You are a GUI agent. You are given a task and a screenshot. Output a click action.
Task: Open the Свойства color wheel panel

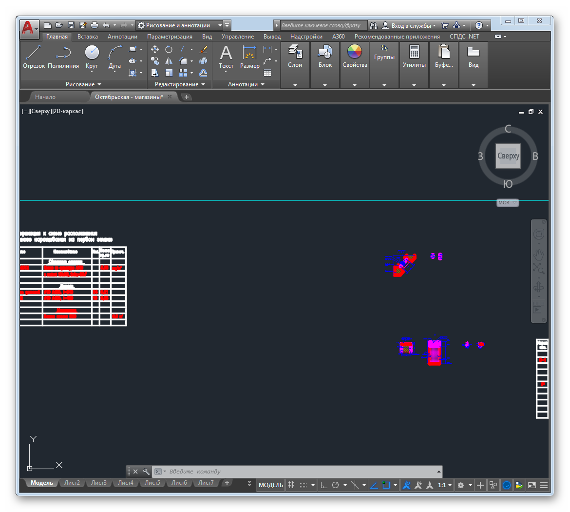point(355,56)
